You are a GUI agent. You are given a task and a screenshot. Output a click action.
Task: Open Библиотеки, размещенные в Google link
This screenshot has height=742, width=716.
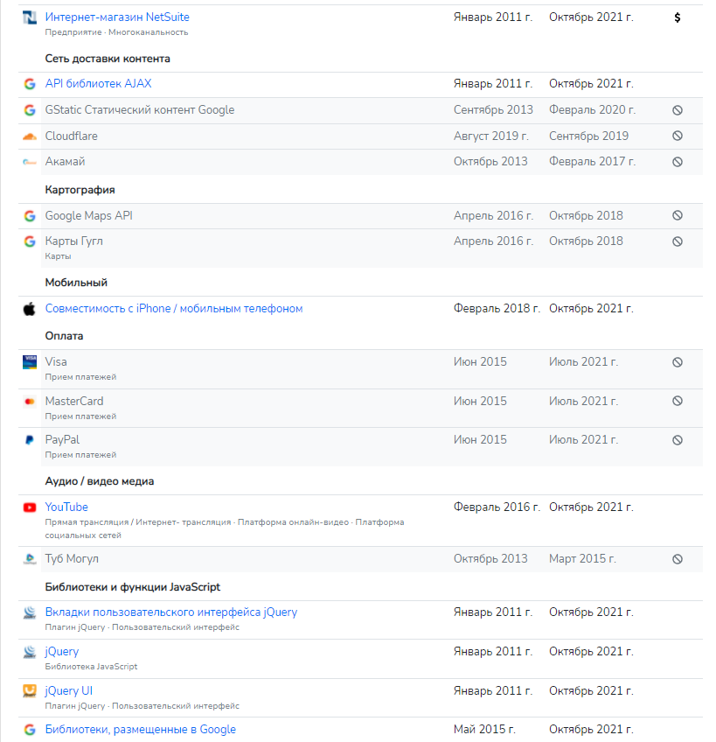pos(141,730)
